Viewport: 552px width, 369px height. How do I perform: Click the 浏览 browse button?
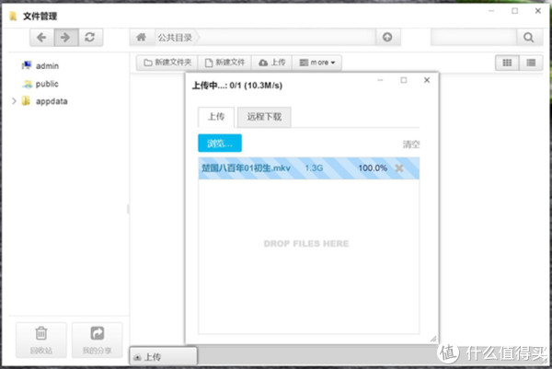[220, 144]
